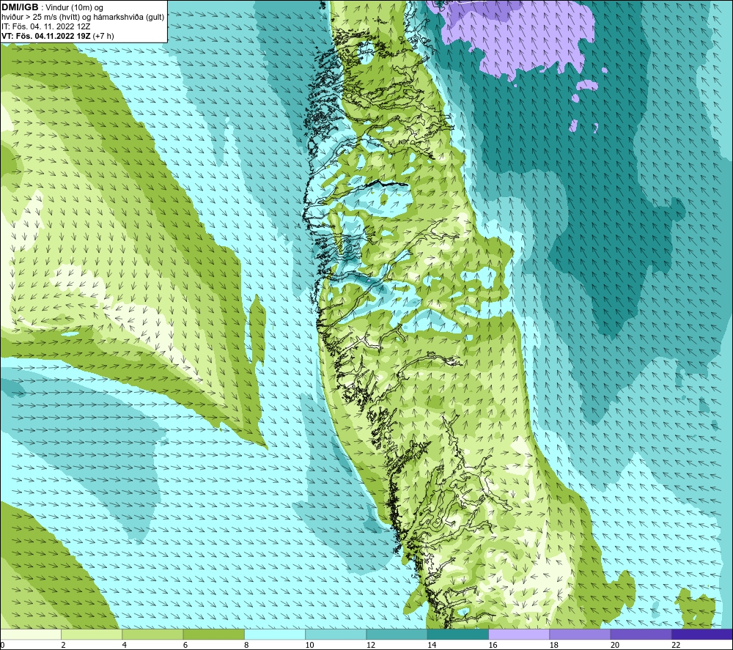Click the 'VT: Fös. 04.11.2022 19Z' line
Screen dimensions: 733x650
click(x=46, y=36)
